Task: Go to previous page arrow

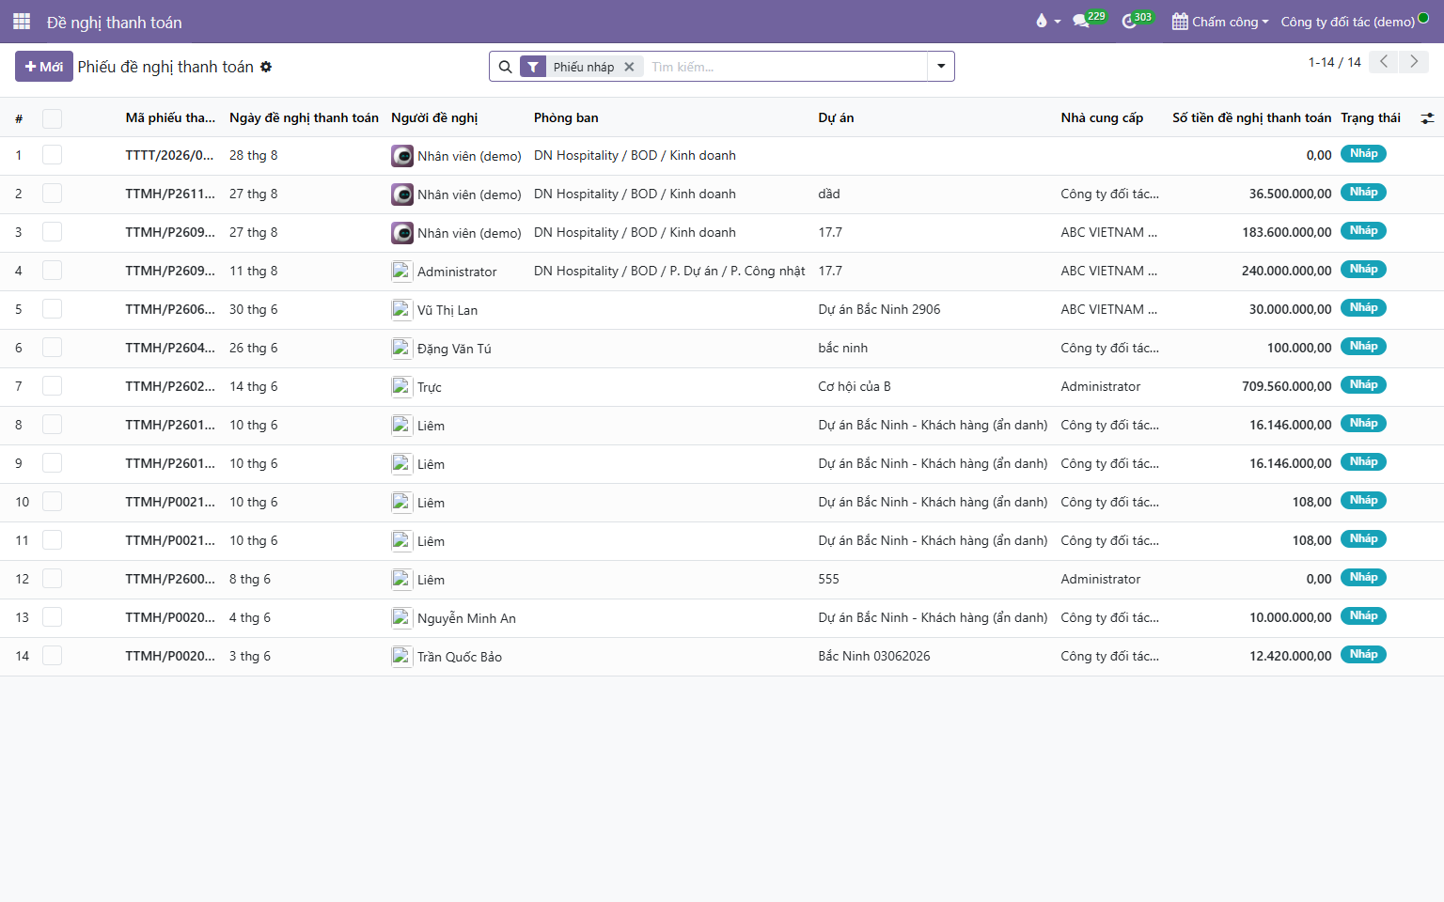Action: click(x=1384, y=62)
